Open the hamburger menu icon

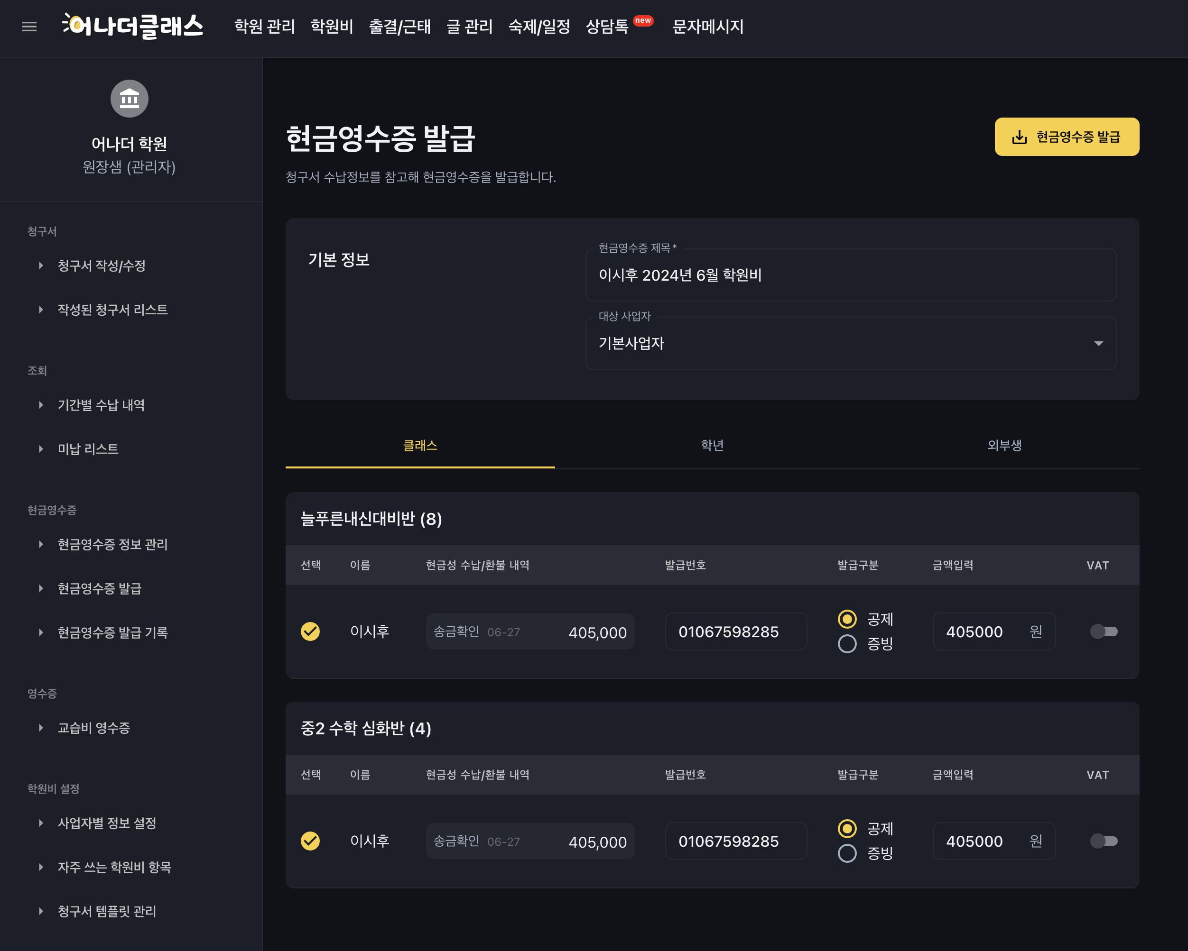(x=29, y=27)
